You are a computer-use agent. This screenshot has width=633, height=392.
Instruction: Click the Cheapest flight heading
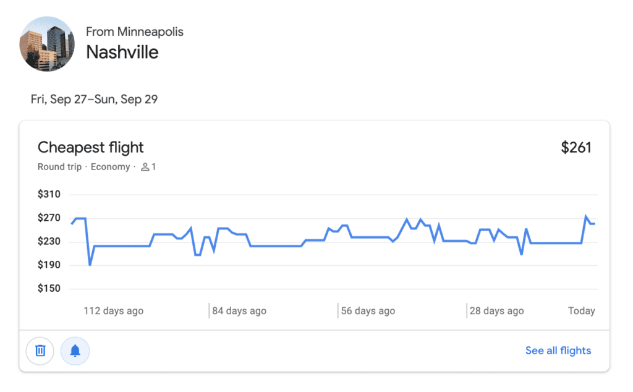90,147
